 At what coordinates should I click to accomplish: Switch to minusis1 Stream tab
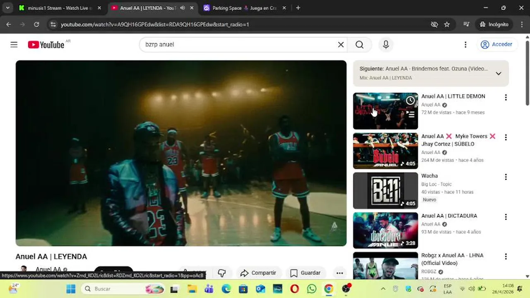pyautogui.click(x=60, y=8)
